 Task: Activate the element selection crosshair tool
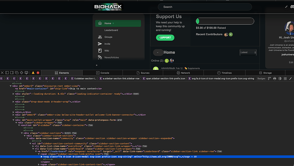click(x=22, y=73)
